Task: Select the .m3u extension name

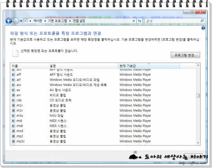Action: (x=20, y=116)
